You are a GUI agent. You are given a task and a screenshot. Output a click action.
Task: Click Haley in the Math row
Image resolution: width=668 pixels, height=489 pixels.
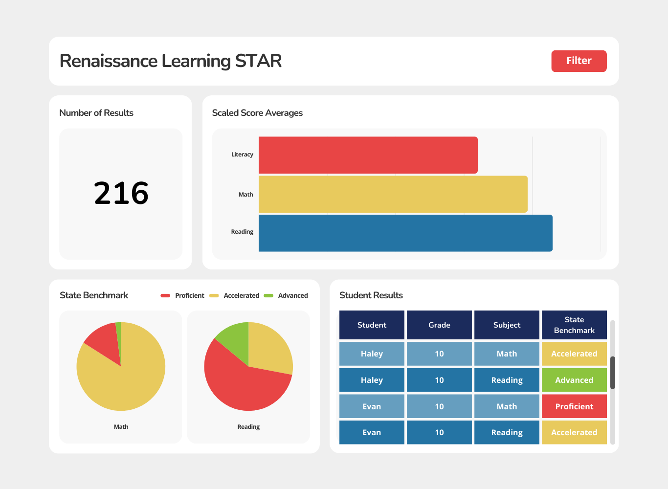coord(372,354)
